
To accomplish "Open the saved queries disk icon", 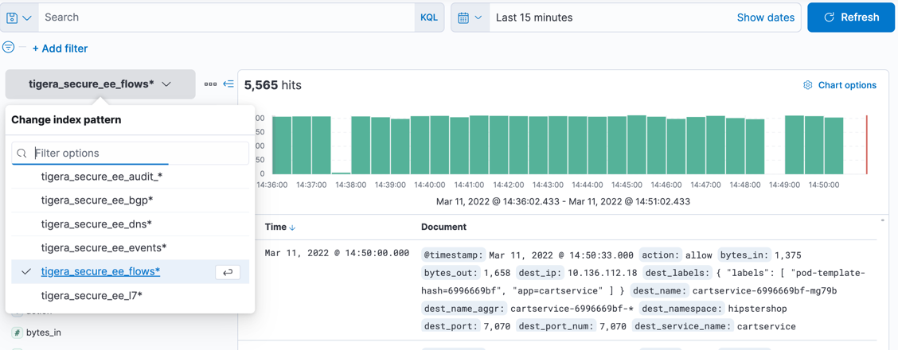I will click(13, 17).
